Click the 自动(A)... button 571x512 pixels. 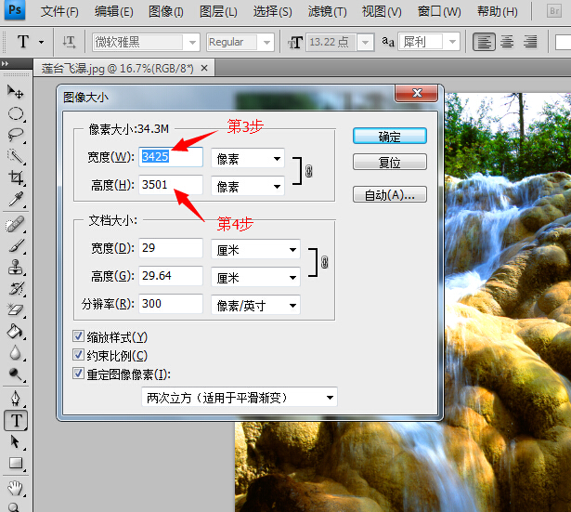coord(389,195)
